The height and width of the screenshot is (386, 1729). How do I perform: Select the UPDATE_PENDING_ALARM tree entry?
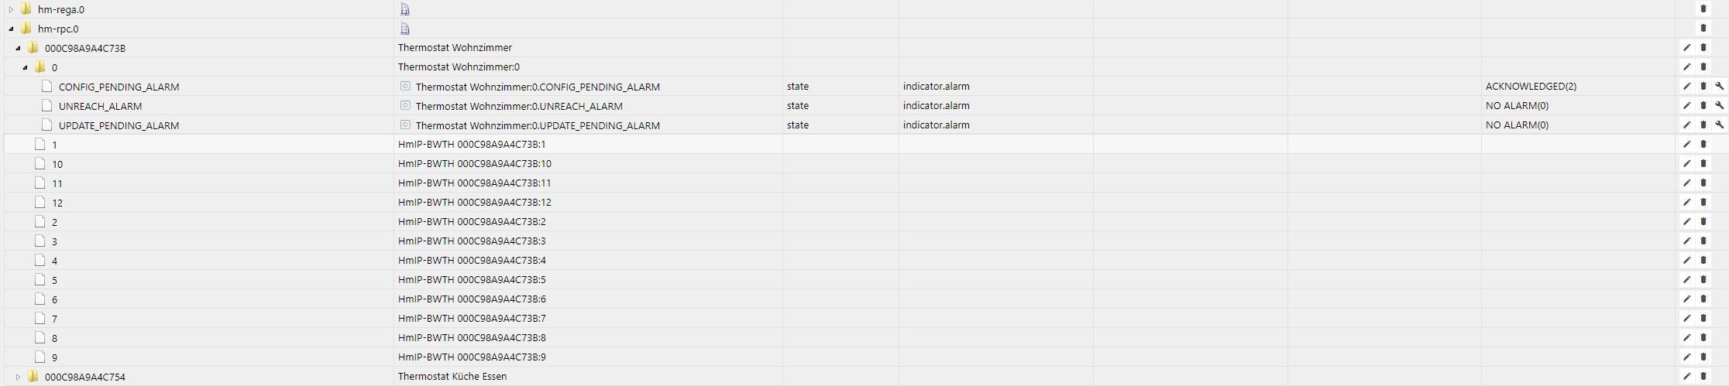coord(119,125)
